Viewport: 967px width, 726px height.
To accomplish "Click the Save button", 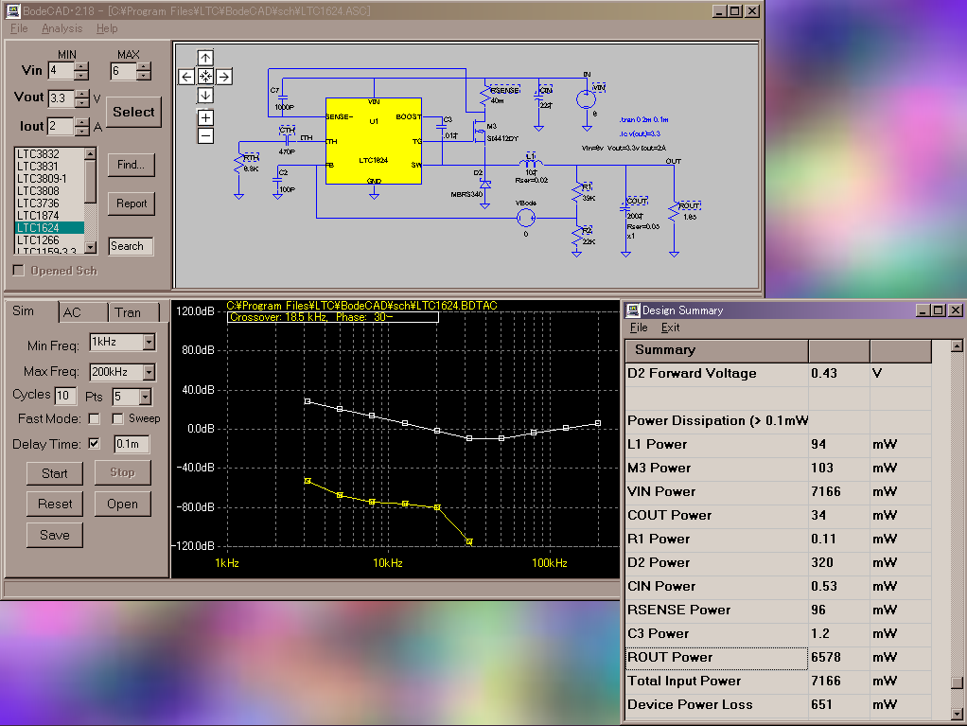I will [54, 535].
